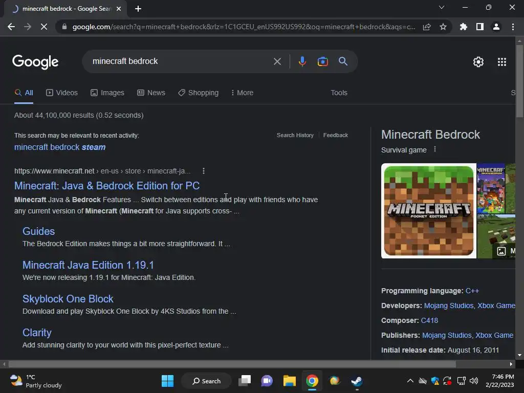The image size is (524, 393).
Task: Follow the C++ programming language link
Action: point(472,291)
